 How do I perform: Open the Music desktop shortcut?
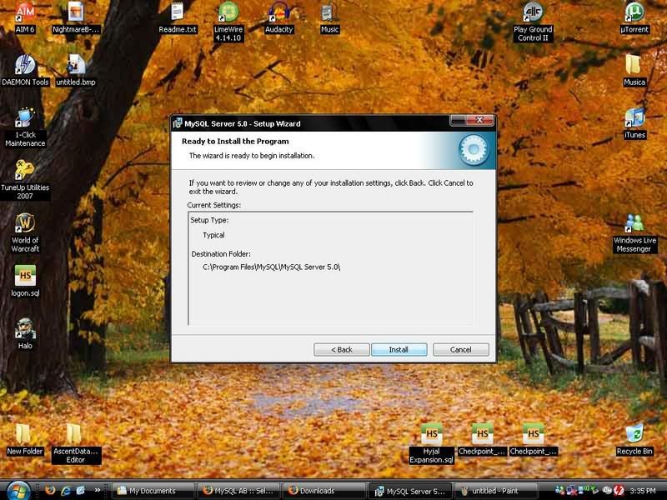329,17
